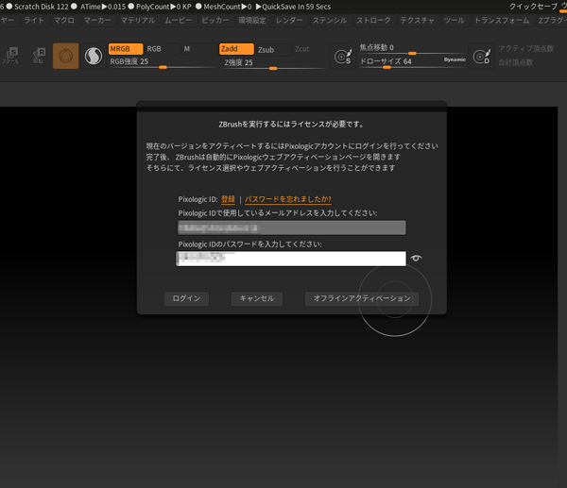
Task: Open the 登録 registration link
Action: (228, 199)
